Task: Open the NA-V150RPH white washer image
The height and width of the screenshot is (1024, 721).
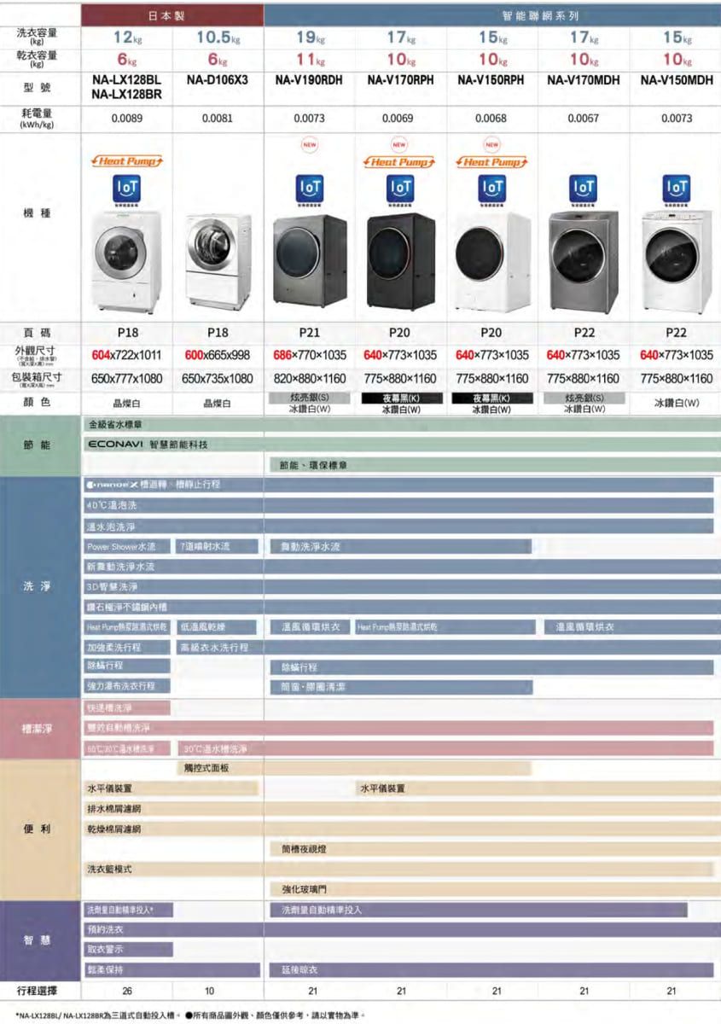Action: click(492, 262)
